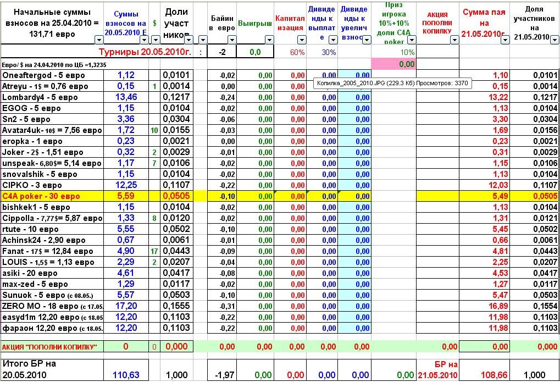Click the фараон 12,20 евро name cell
Image resolution: width=560 pixels, height=382 pixels.
click(x=52, y=328)
